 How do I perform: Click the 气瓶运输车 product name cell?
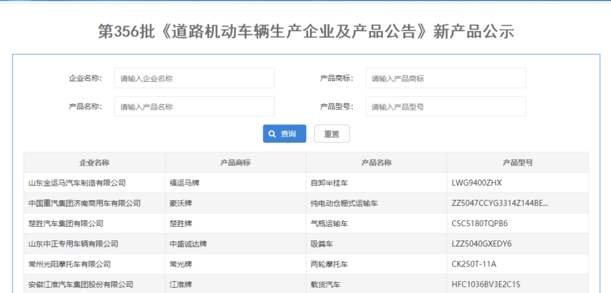pyautogui.click(x=376, y=223)
